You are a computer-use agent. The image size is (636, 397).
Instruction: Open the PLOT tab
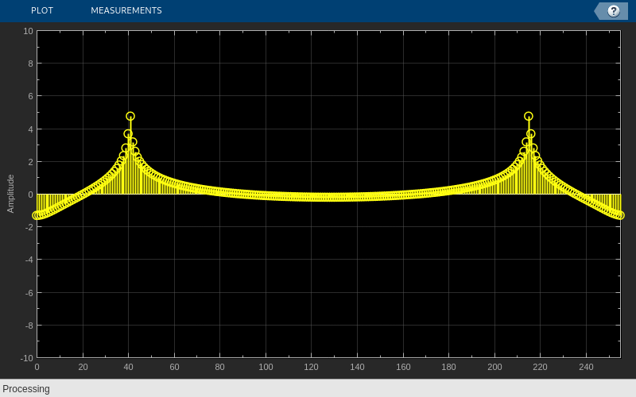coord(42,10)
